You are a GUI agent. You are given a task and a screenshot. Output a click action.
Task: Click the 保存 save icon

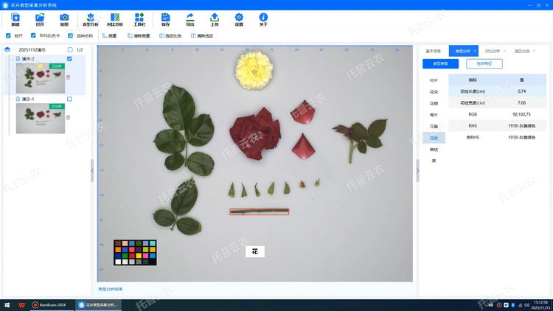[165, 18]
